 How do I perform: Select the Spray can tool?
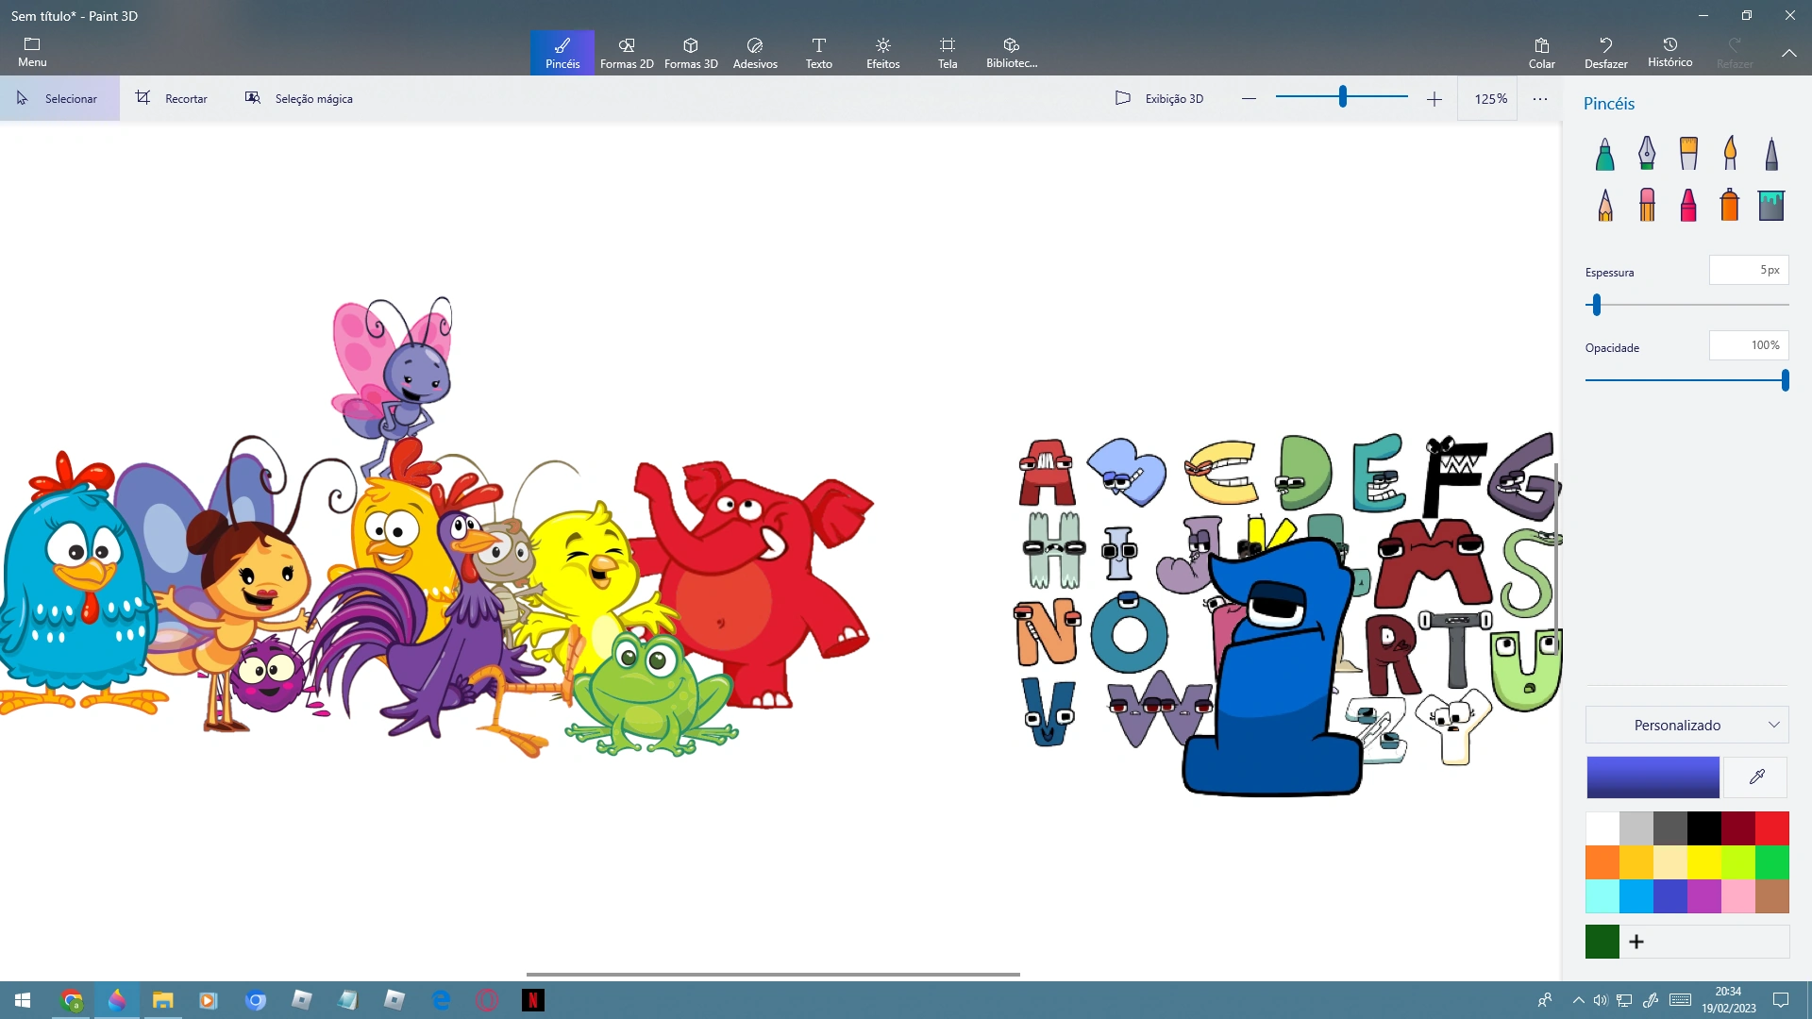click(x=1730, y=204)
